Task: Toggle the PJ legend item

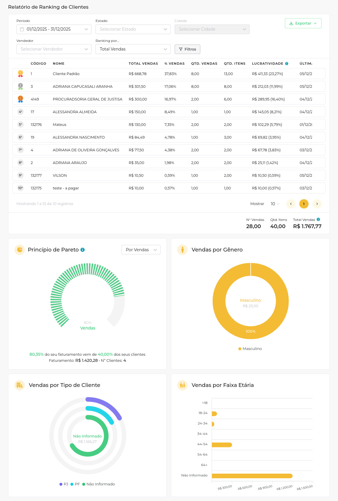Action: pos(64,484)
